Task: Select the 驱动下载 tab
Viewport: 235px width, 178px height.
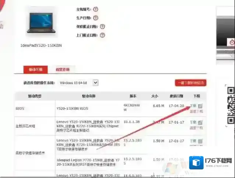Action: tap(36, 70)
